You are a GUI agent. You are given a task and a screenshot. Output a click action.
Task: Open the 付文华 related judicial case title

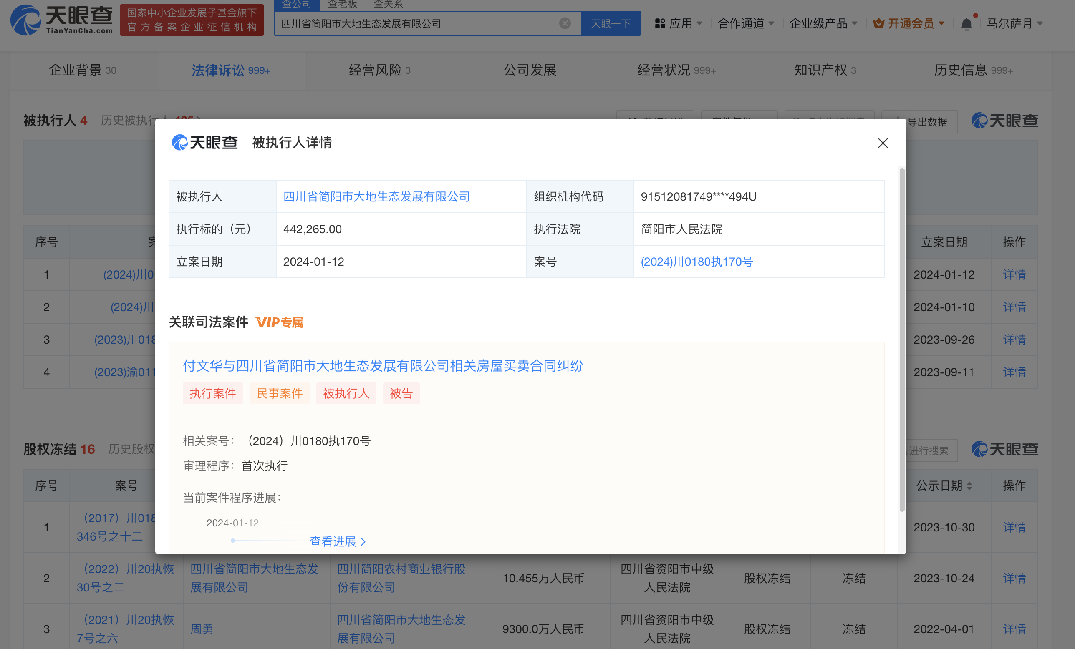pyautogui.click(x=383, y=365)
